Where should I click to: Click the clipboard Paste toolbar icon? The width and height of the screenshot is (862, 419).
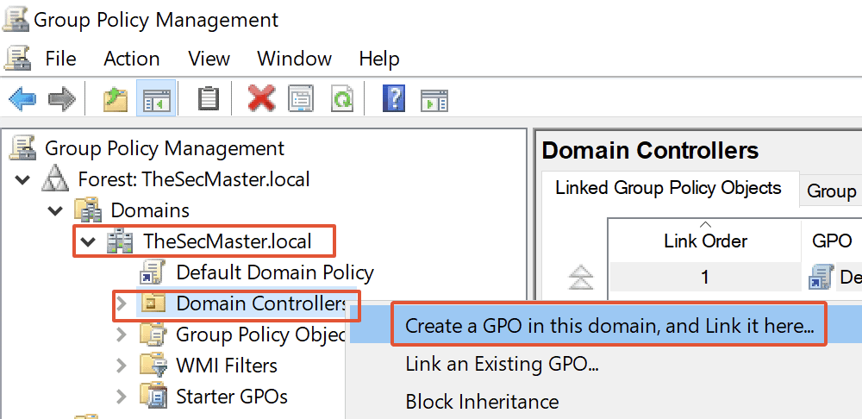click(209, 99)
